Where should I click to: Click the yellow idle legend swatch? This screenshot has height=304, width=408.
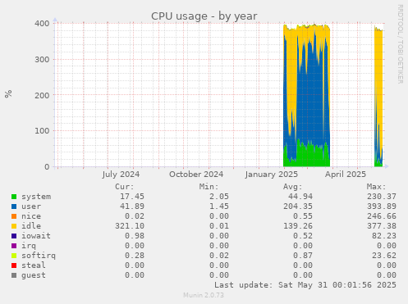[x=14, y=226]
